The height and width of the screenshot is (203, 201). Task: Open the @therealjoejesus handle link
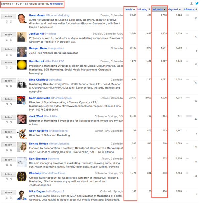(x=61, y=98)
